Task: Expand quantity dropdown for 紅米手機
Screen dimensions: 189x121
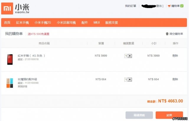Action: (128, 56)
